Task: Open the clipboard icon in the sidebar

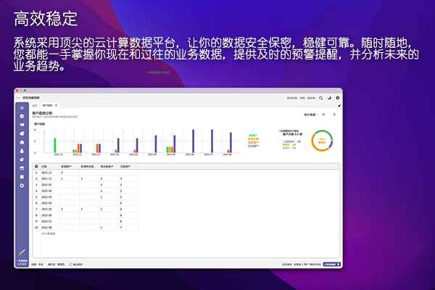Action: pyautogui.click(x=22, y=177)
